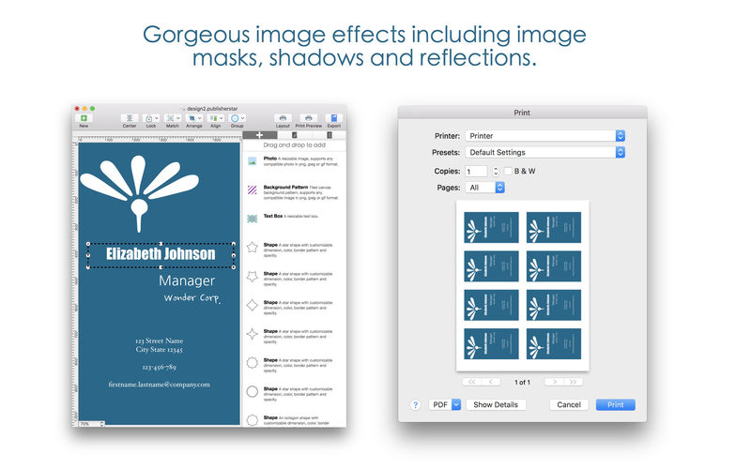Switch to the rightmost sidebar tab

click(x=330, y=135)
